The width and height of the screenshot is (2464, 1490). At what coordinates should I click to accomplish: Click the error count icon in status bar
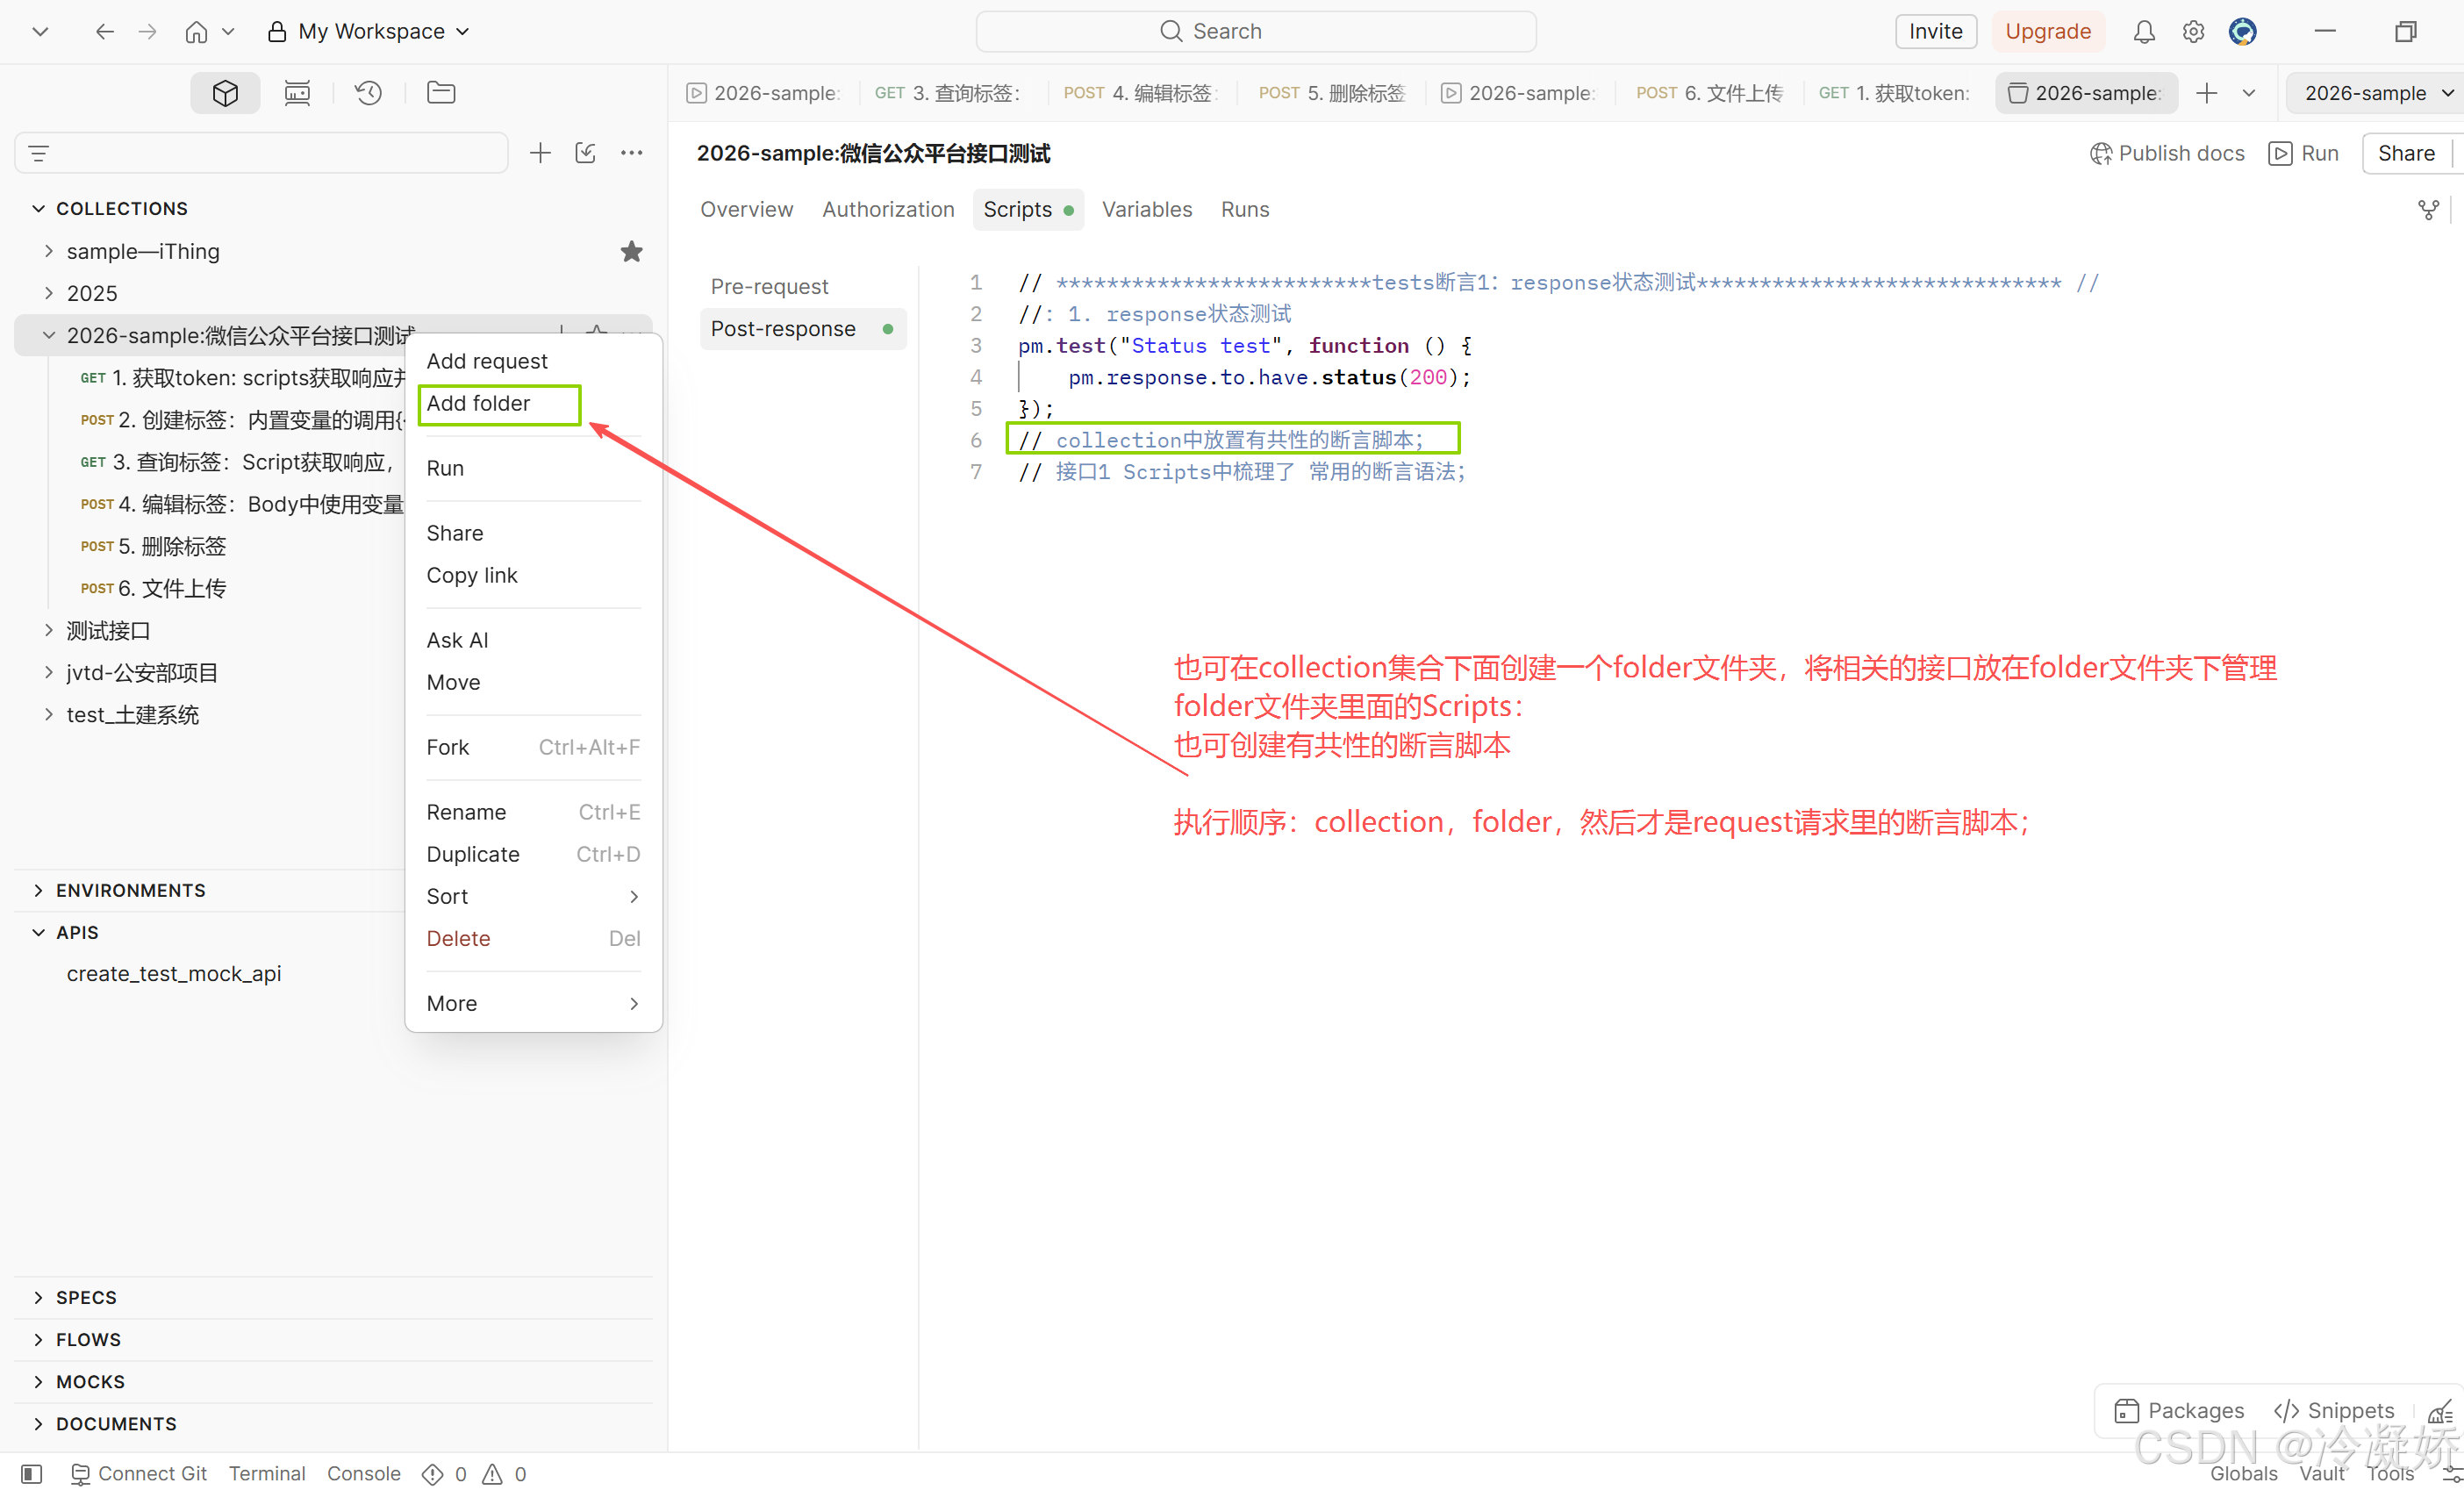click(x=432, y=1473)
